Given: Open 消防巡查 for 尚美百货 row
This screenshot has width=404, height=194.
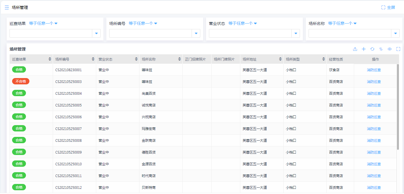Looking at the screenshot, I should [x=374, y=93].
